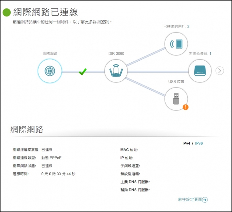
Task: Click the "已連線的用戶: 2" label
Action: [x=176, y=26]
